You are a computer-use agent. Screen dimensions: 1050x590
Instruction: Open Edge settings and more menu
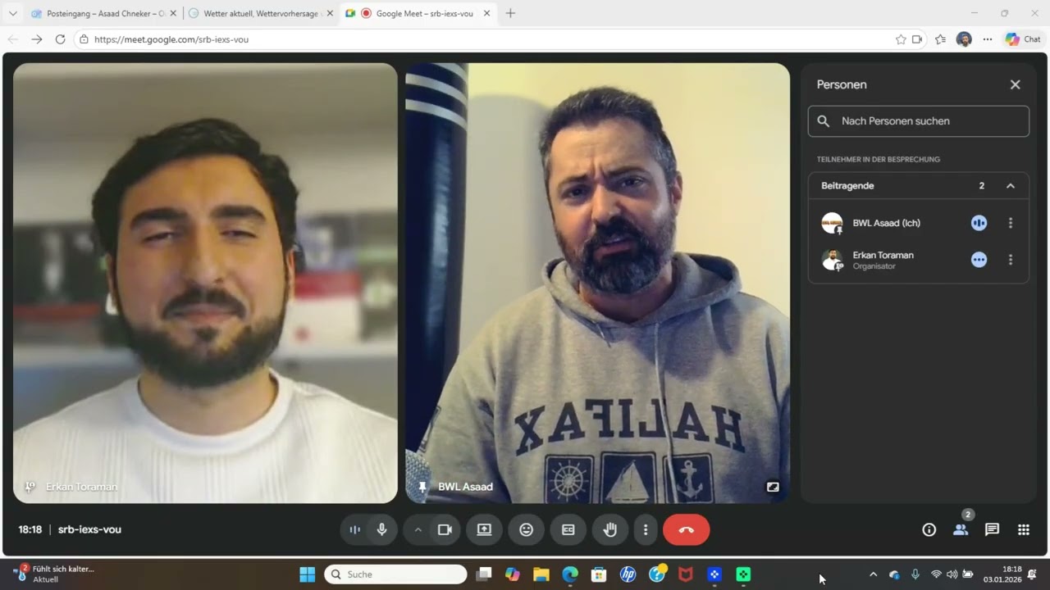(x=987, y=39)
